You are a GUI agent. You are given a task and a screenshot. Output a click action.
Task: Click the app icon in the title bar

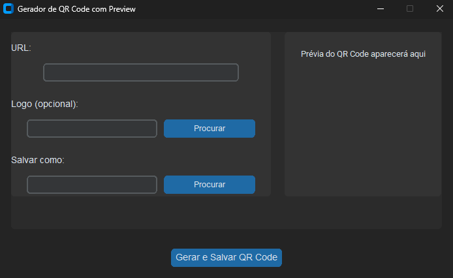pos(8,8)
